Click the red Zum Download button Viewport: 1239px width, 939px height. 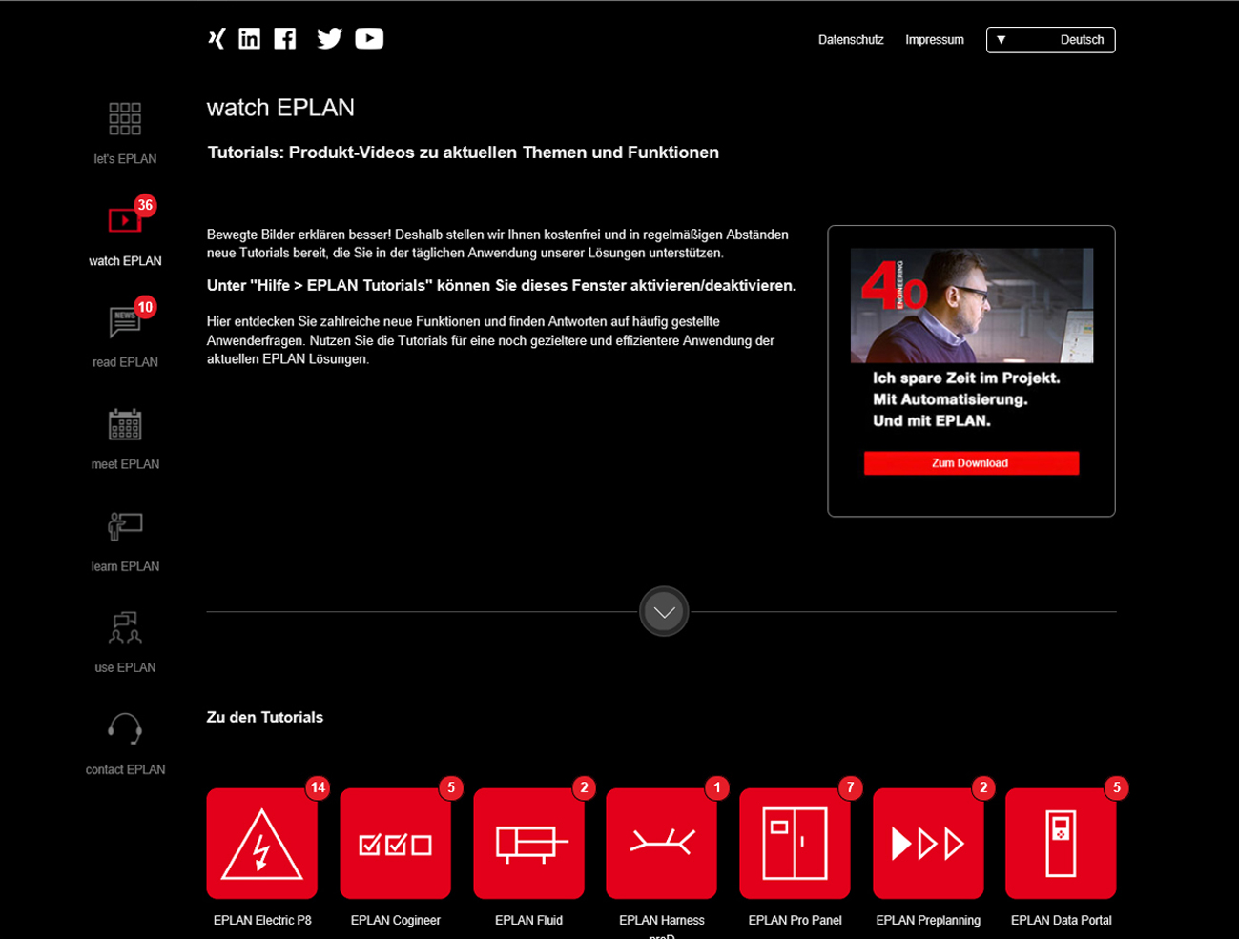pos(971,463)
